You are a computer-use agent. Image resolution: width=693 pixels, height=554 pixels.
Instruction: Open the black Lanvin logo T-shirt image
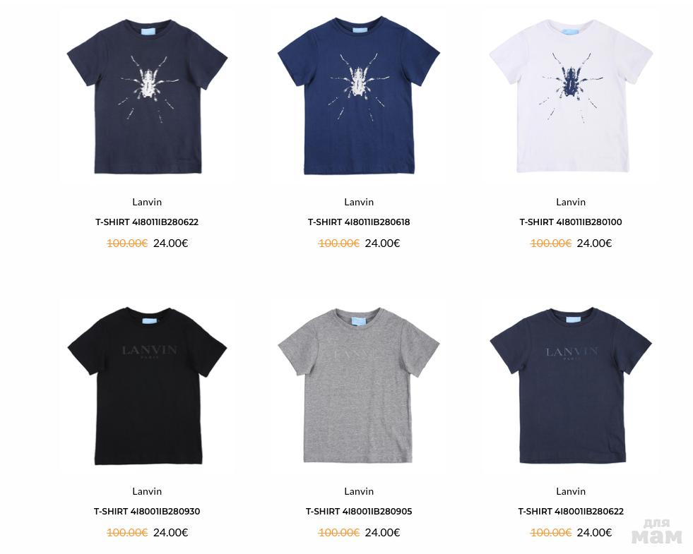[x=147, y=386]
